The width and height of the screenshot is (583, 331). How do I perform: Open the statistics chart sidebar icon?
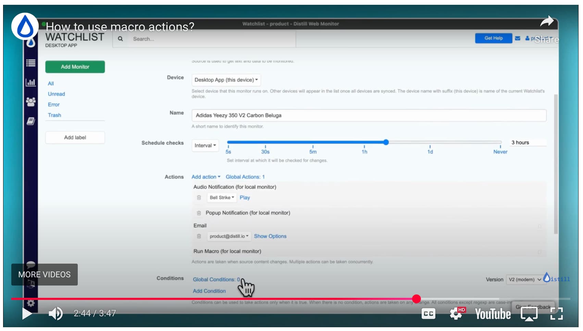point(31,82)
